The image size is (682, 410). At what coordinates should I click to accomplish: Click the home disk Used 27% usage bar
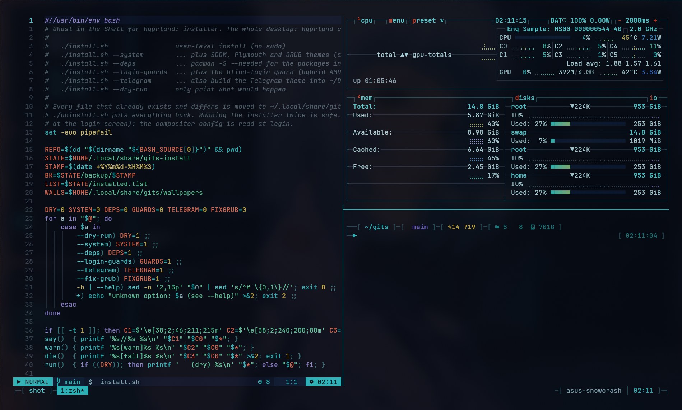(588, 193)
